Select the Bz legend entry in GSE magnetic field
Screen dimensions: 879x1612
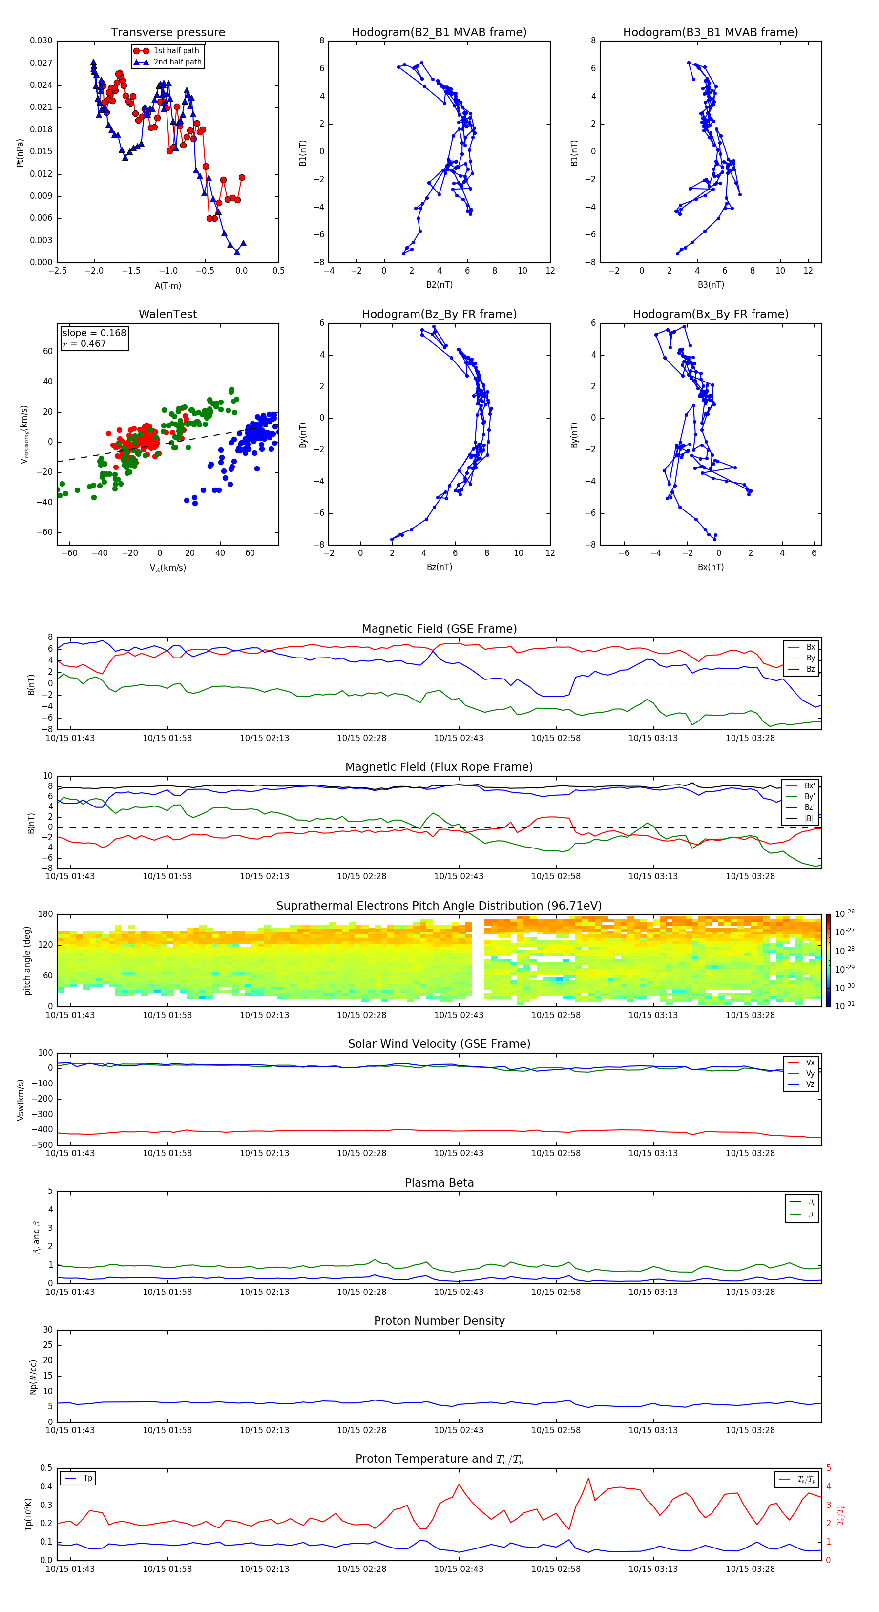(x=801, y=669)
